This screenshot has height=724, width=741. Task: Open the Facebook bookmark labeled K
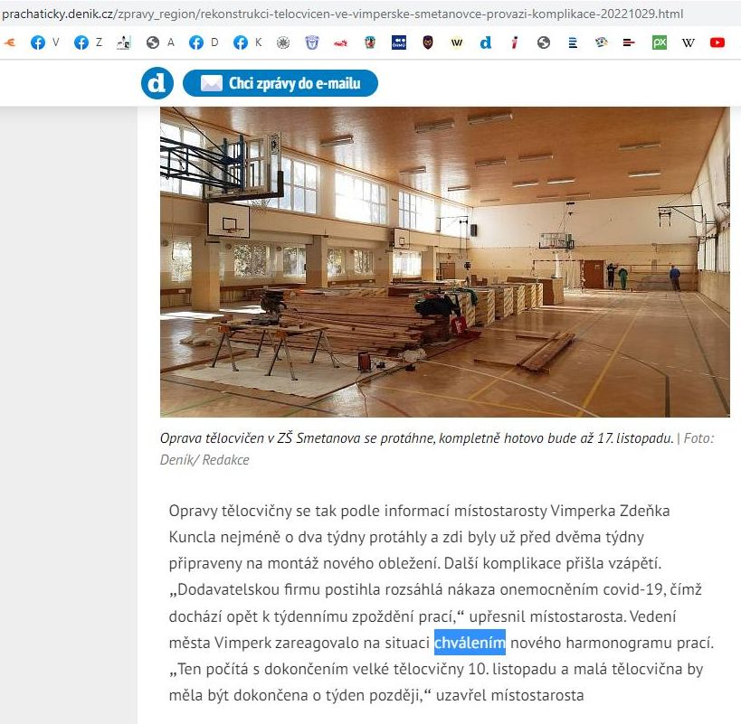[x=247, y=42]
